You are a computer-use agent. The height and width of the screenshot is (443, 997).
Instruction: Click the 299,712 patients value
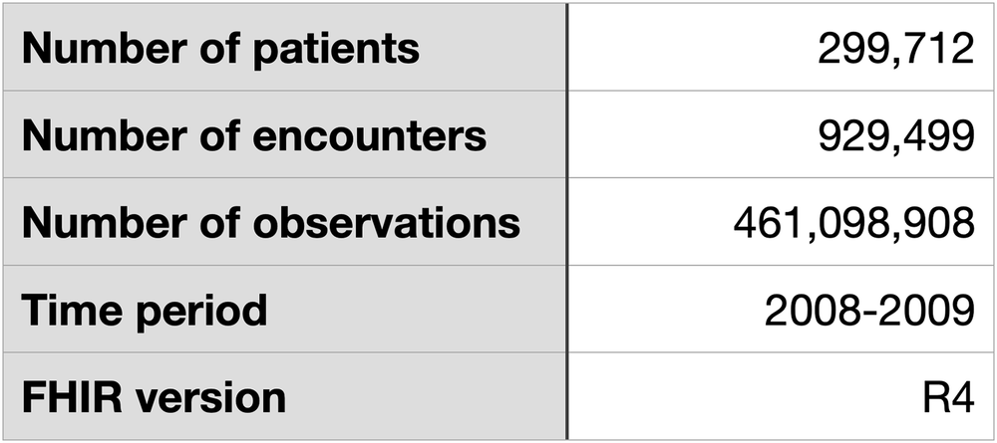[x=895, y=49]
